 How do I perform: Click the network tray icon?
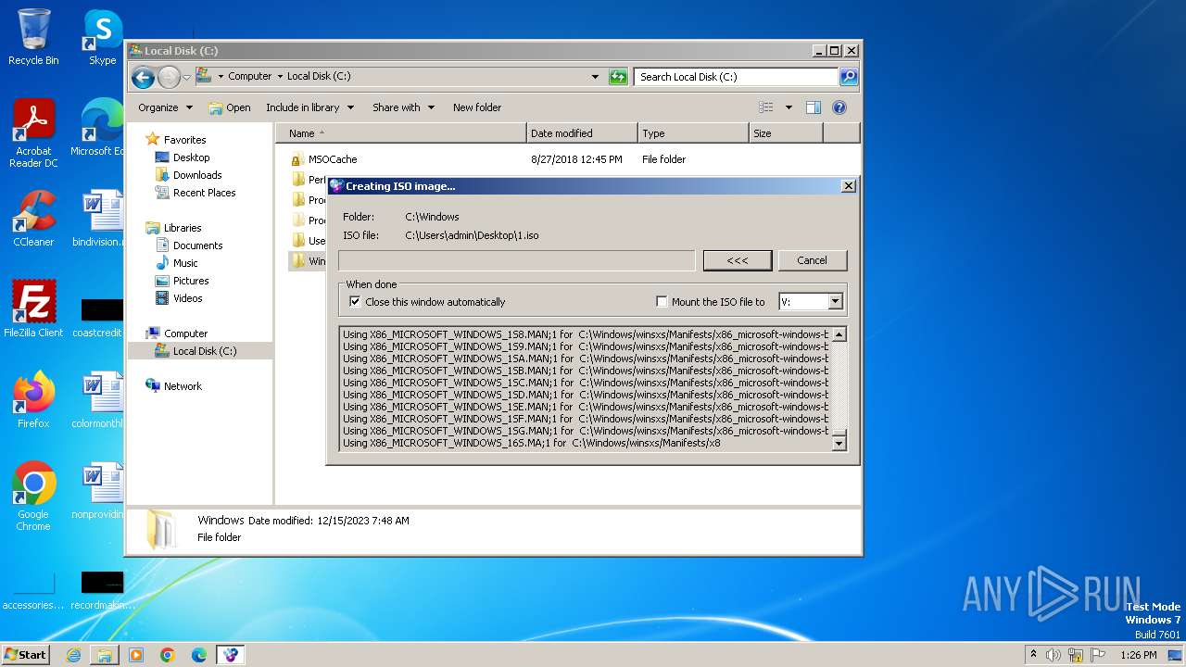[x=1075, y=655]
